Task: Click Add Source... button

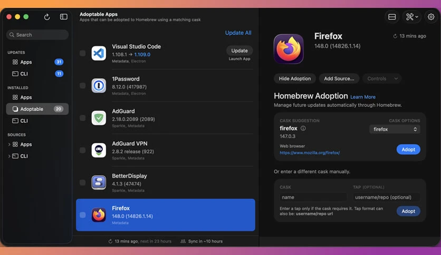Action: click(339, 79)
